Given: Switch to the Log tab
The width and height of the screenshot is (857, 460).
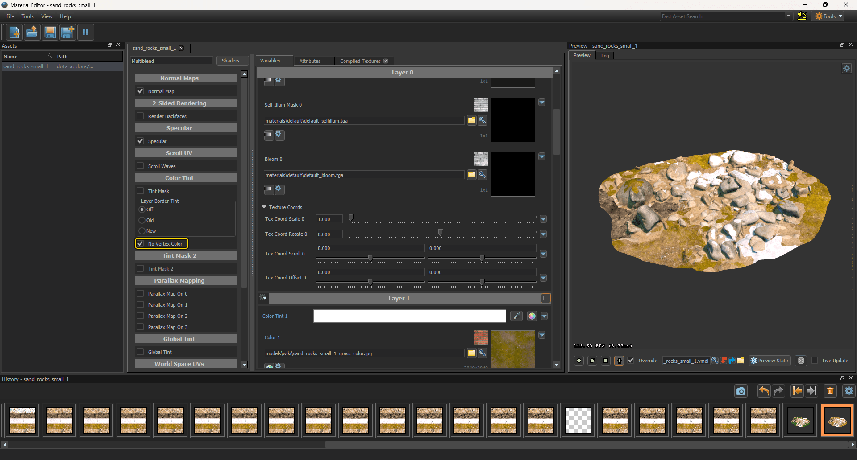Looking at the screenshot, I should [x=605, y=56].
